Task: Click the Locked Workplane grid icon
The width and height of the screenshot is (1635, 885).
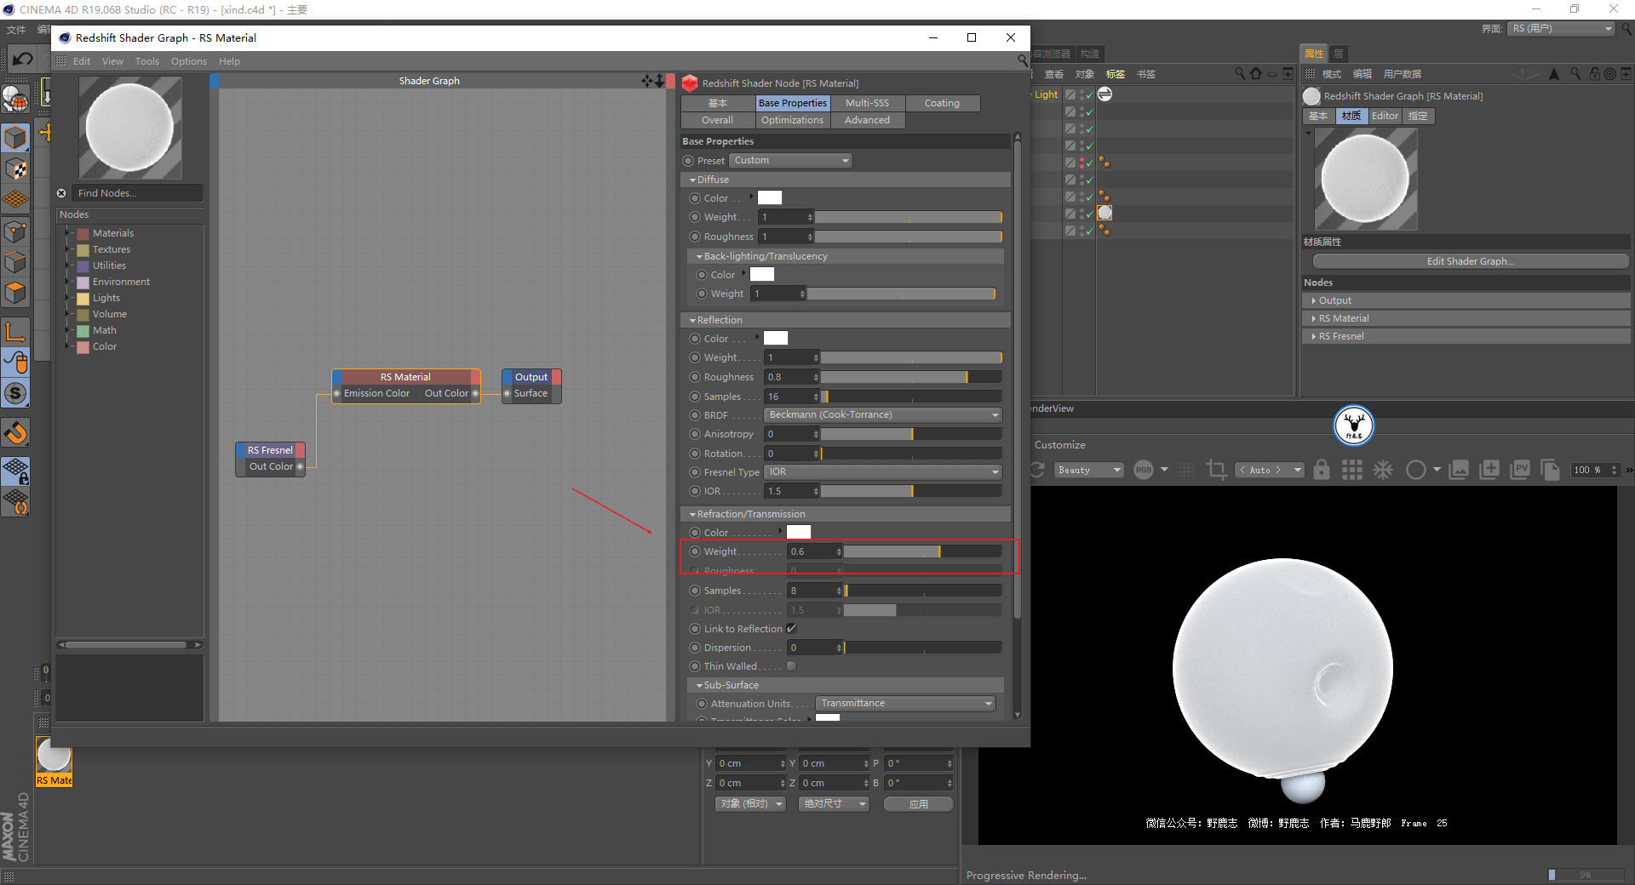Action: click(x=16, y=471)
